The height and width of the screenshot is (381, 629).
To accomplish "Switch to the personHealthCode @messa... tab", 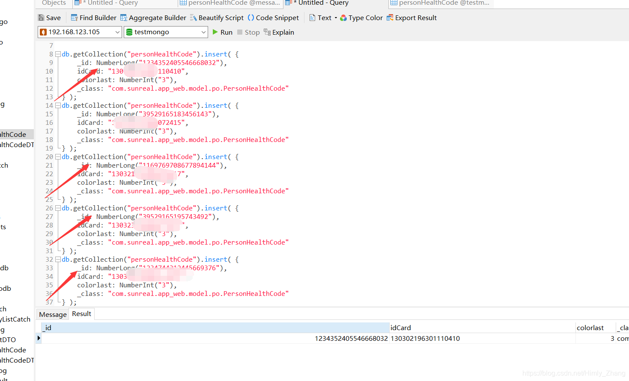I will (x=230, y=3).
